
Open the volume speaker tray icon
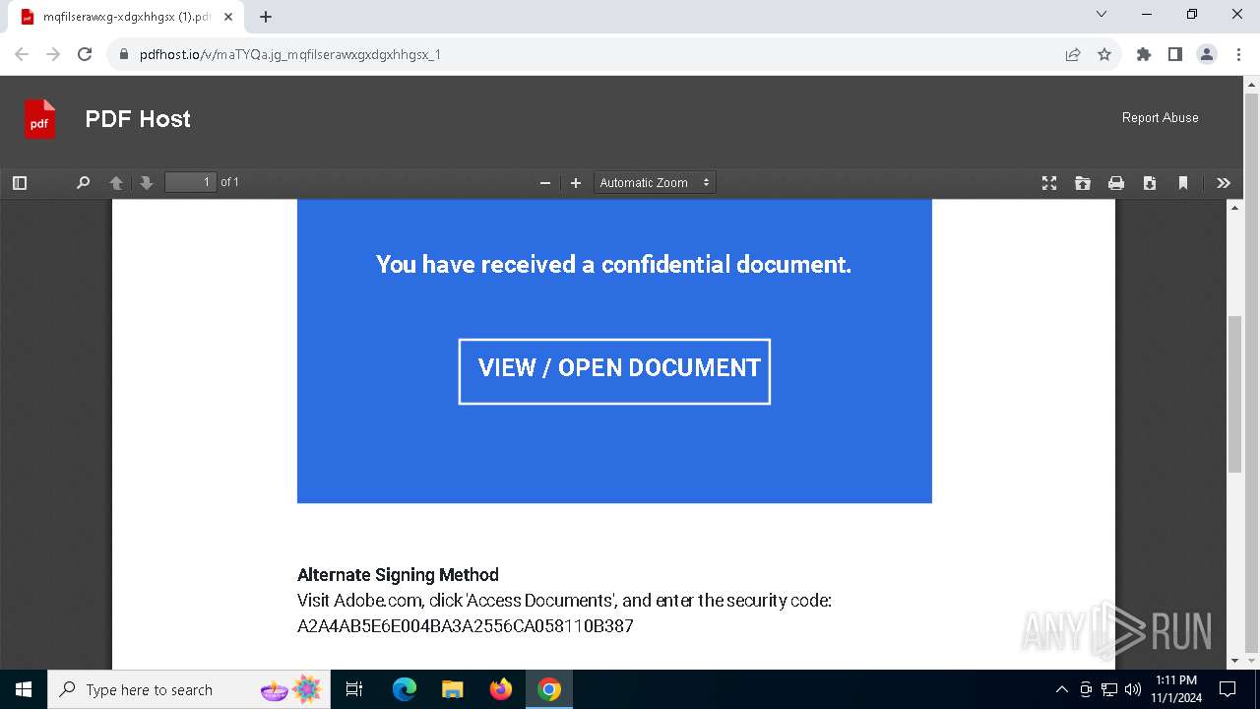tap(1133, 689)
